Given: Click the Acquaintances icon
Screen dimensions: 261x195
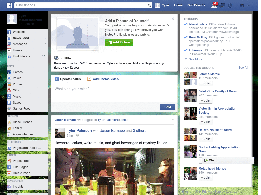Looking at the screenshot, I should point(9,134).
